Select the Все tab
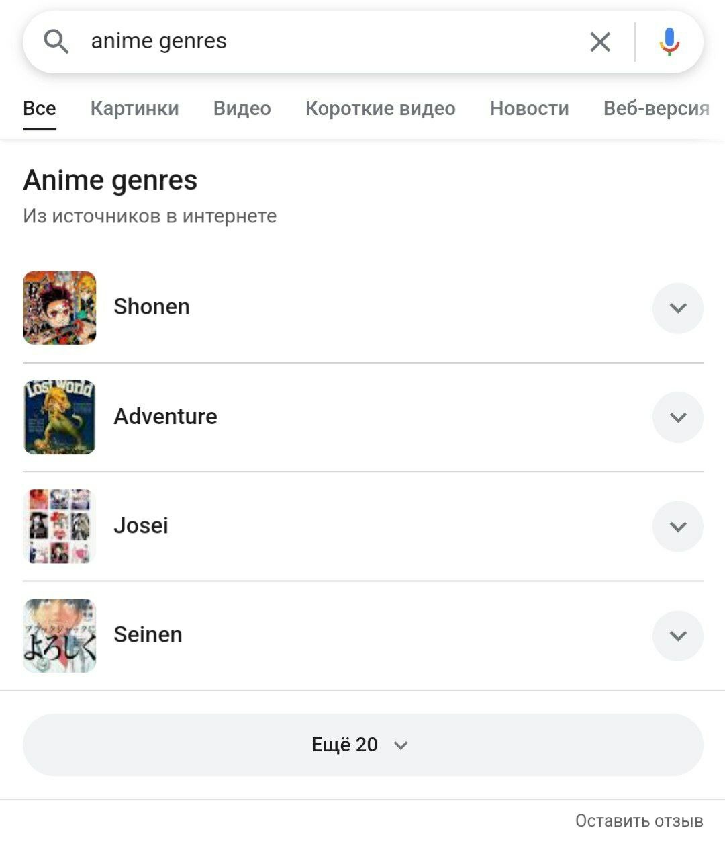This screenshot has width=725, height=842. pos(40,108)
